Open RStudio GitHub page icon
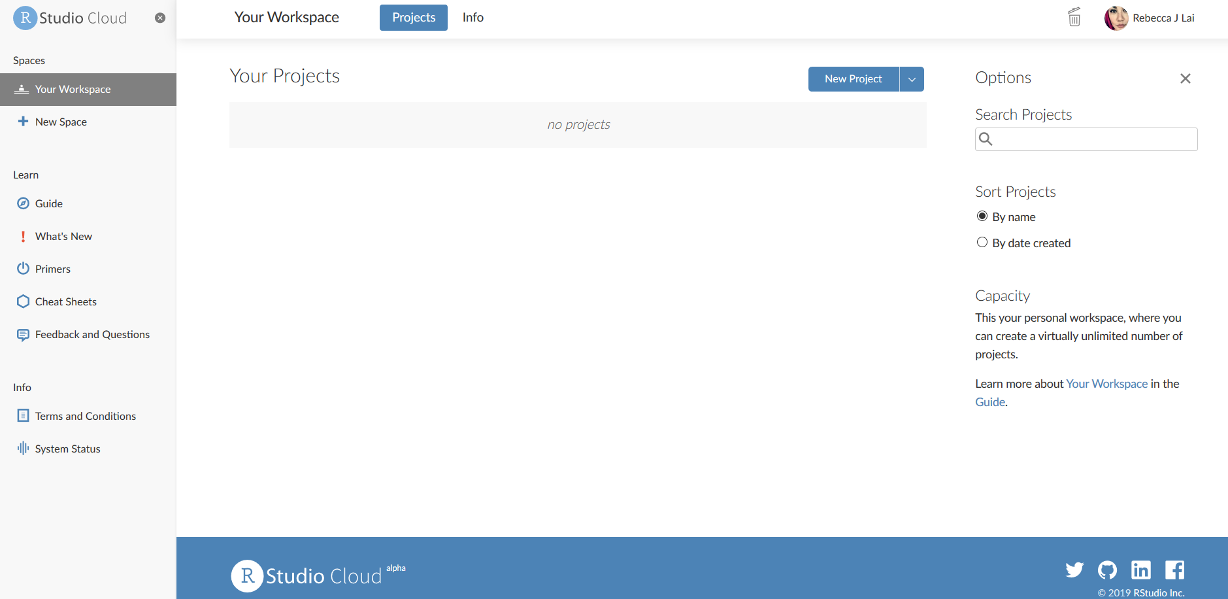Screen dimensions: 1228x599 [x=1107, y=570]
